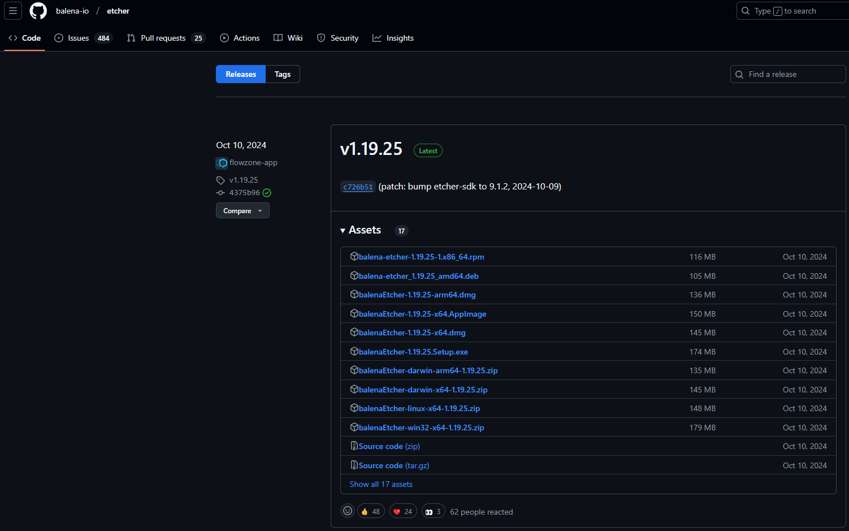849x531 pixels.
Task: Toggle the heart reaction
Action: [403, 511]
